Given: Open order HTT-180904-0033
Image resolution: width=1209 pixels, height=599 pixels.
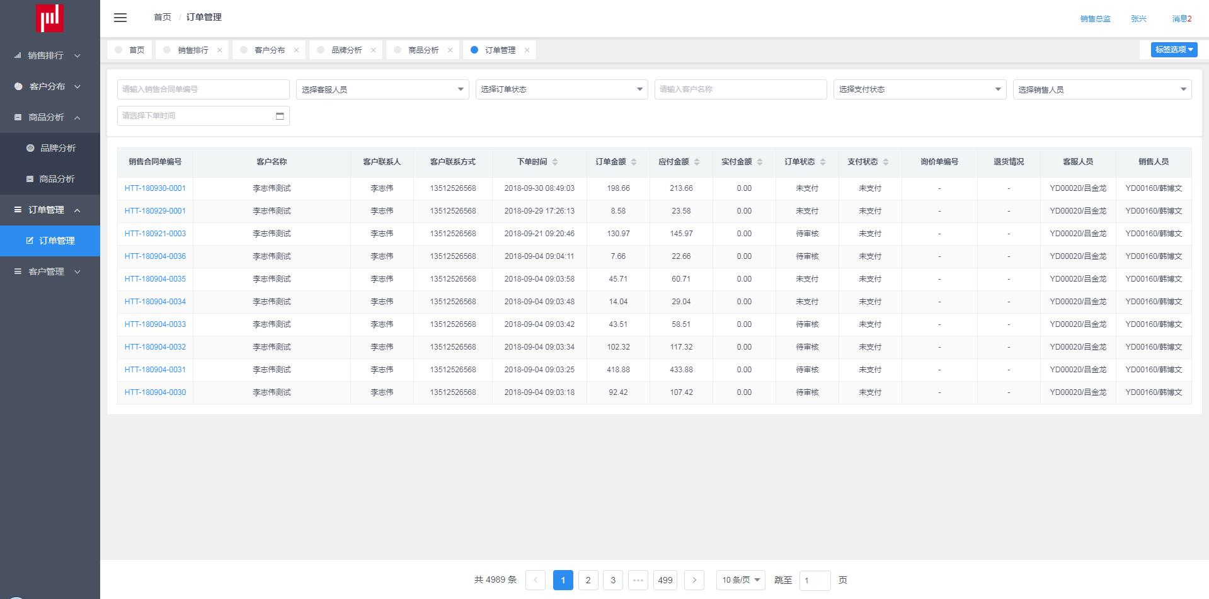Looking at the screenshot, I should pyautogui.click(x=155, y=324).
